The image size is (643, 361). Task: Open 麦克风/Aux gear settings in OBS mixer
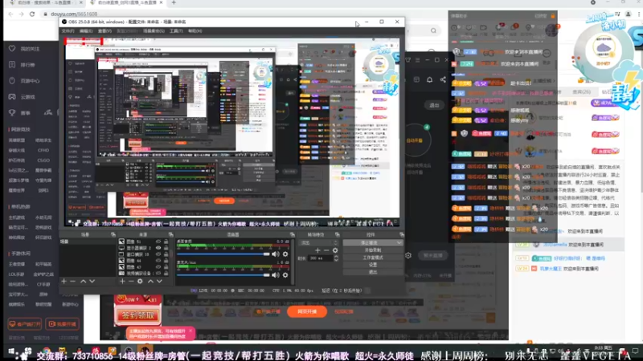pyautogui.click(x=285, y=275)
